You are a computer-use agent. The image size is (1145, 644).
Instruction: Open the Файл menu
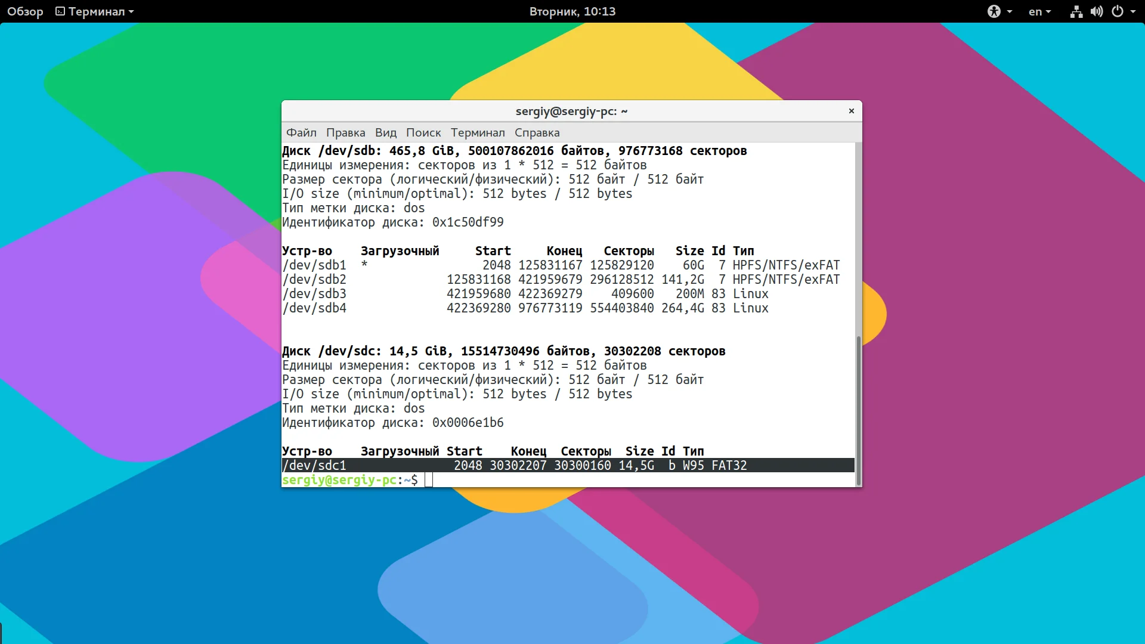click(301, 132)
